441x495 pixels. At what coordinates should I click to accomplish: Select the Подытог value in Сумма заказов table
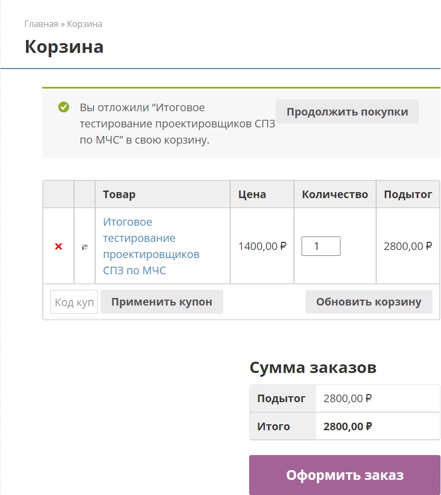point(348,398)
